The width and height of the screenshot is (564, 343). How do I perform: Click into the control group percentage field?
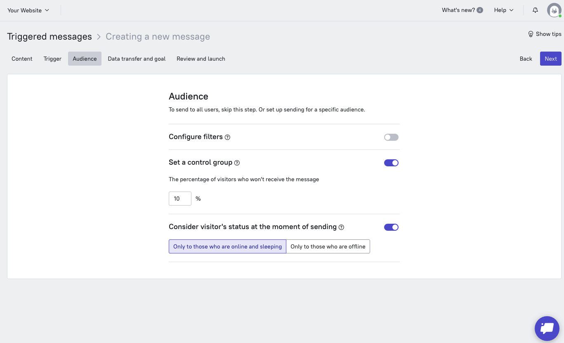click(x=180, y=199)
